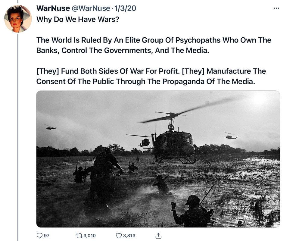
Task: Click the 3,813 likes count
Action: click(129, 236)
